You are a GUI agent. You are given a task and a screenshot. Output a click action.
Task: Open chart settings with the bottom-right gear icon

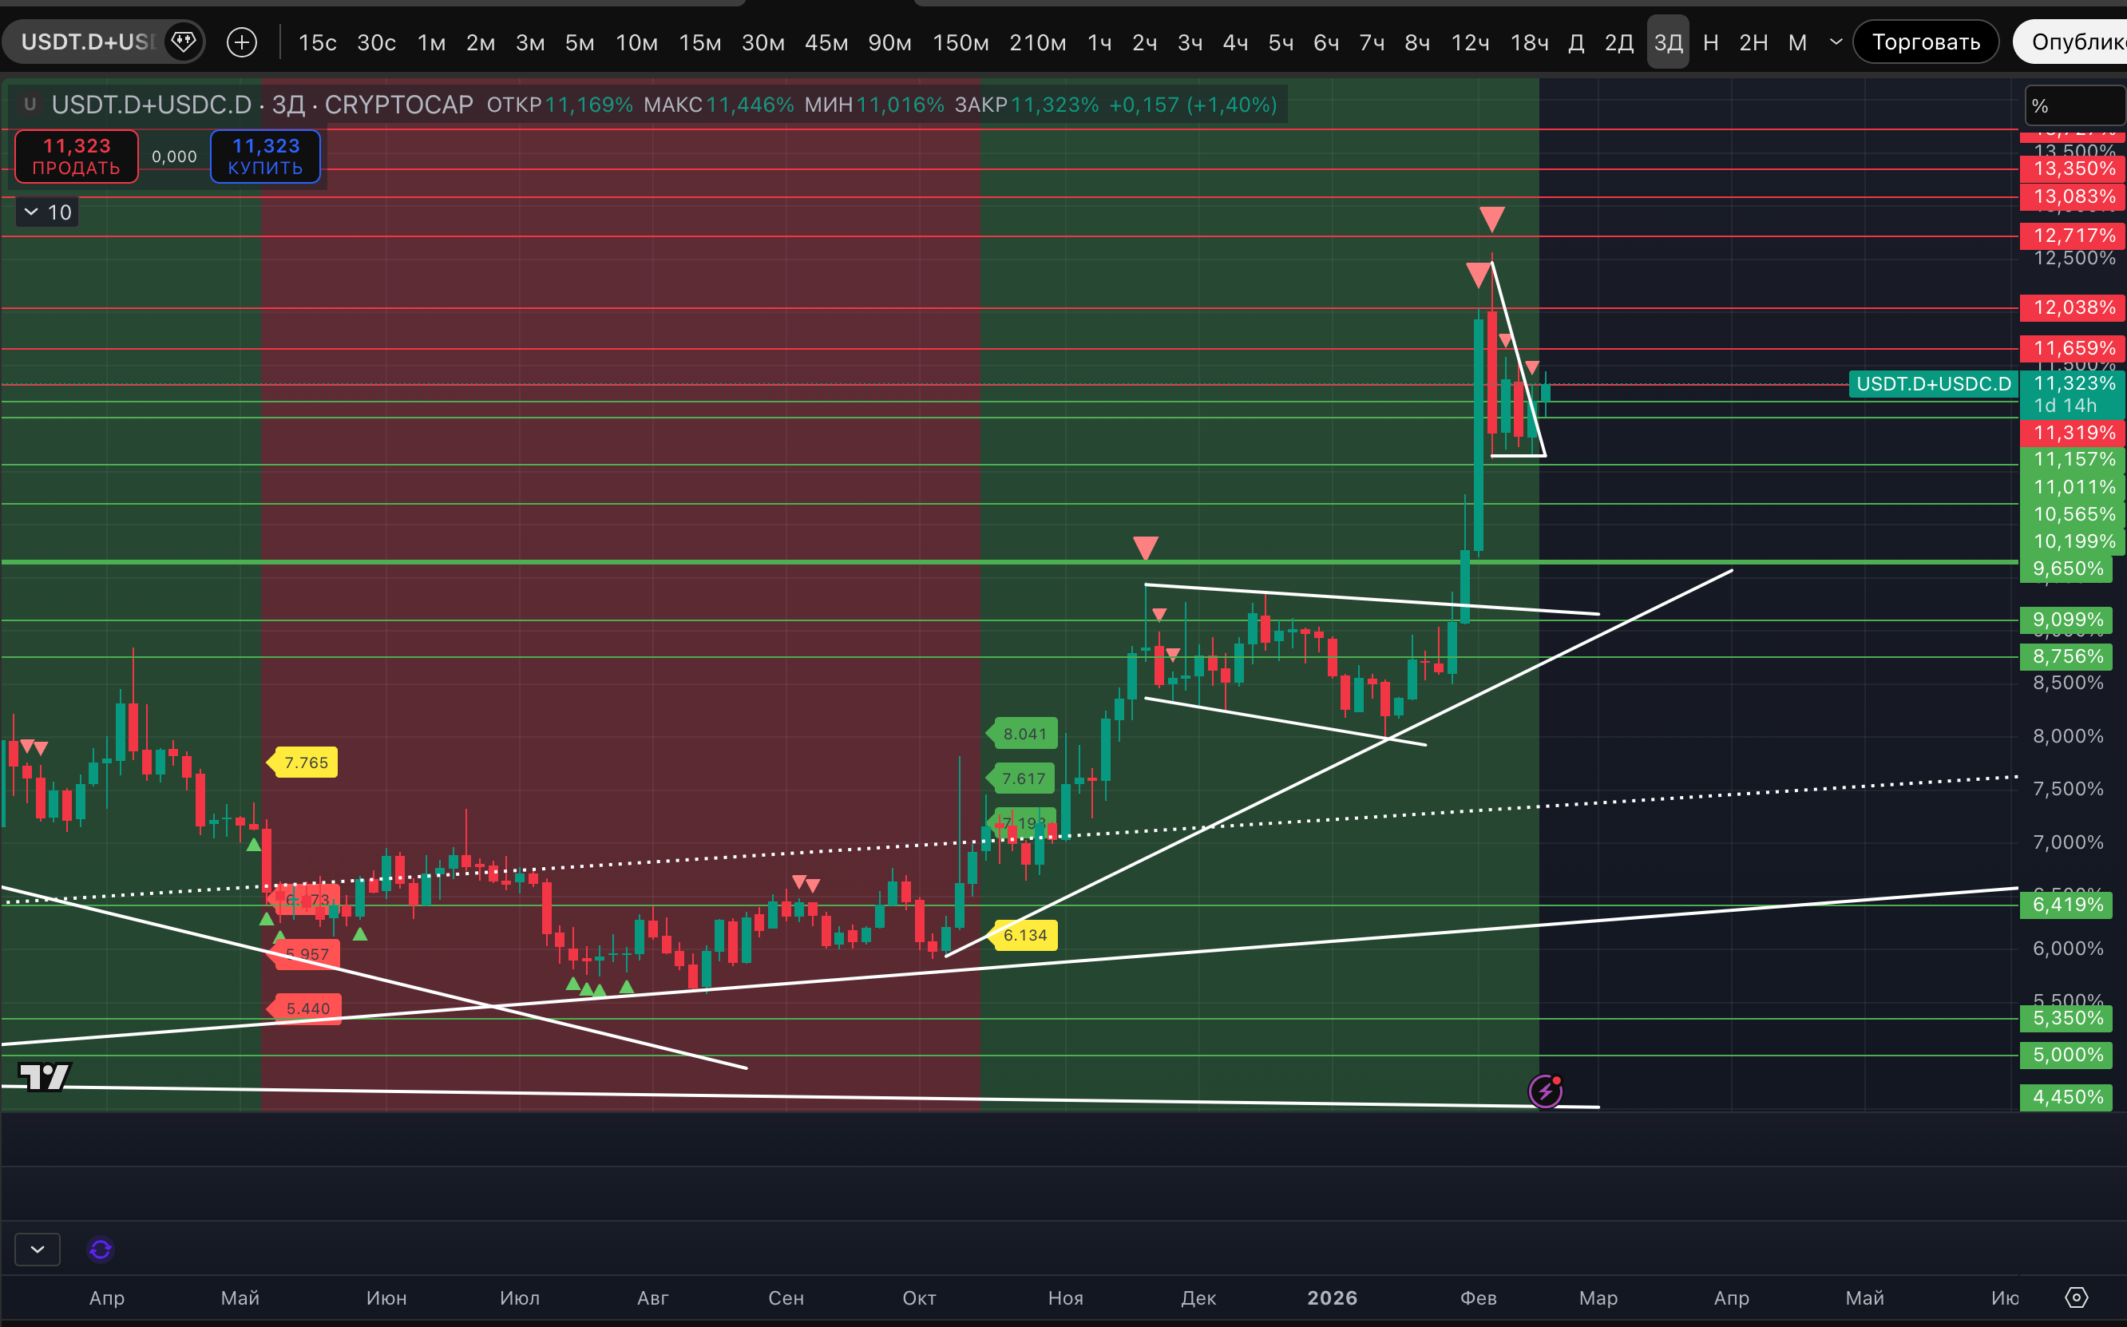(2076, 1297)
